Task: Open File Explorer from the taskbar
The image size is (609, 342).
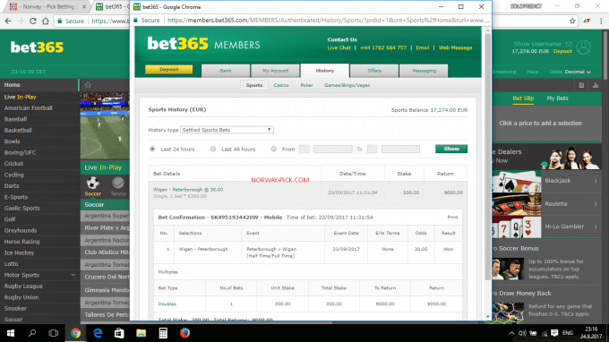Action: 141,333
